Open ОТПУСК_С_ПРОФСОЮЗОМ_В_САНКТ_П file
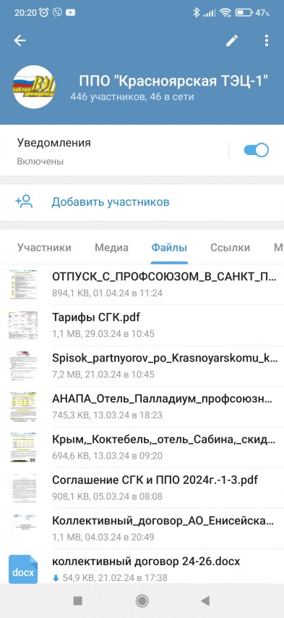The height and width of the screenshot is (618, 284). (142, 285)
